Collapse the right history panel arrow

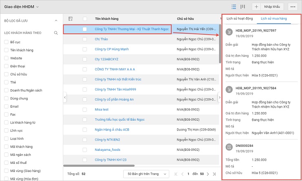[220, 97]
